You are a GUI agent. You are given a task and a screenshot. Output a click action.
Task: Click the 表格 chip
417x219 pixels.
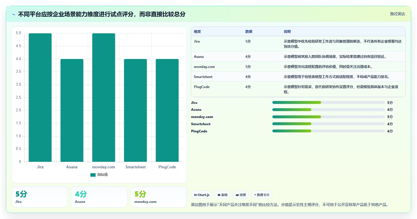click(222, 195)
